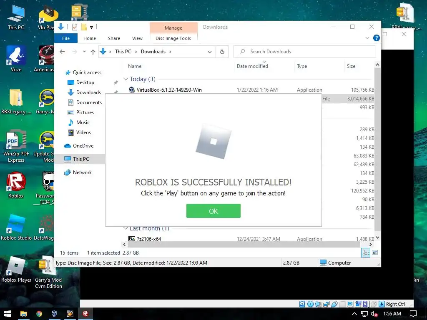Click the green OK button
Viewport: 427px width, 320px height.
(x=213, y=211)
